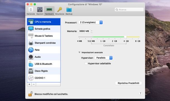
Task: Click the Memoria 3880 MB field
Action: (x=84, y=31)
